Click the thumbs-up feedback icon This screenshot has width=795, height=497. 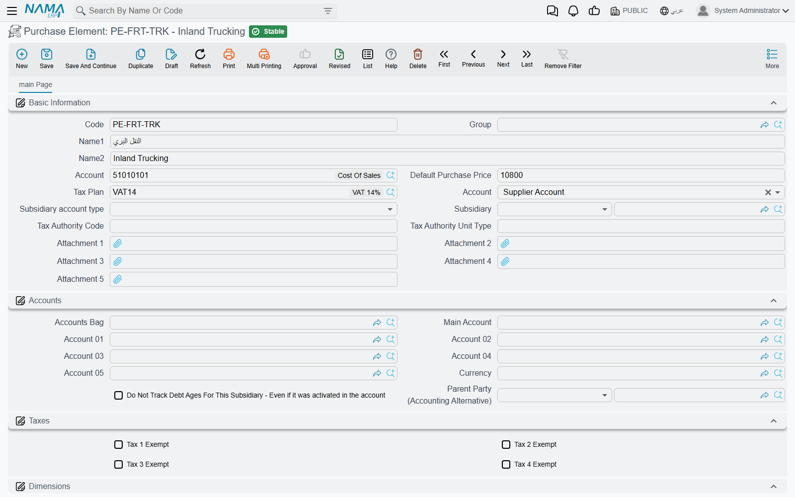tap(594, 11)
